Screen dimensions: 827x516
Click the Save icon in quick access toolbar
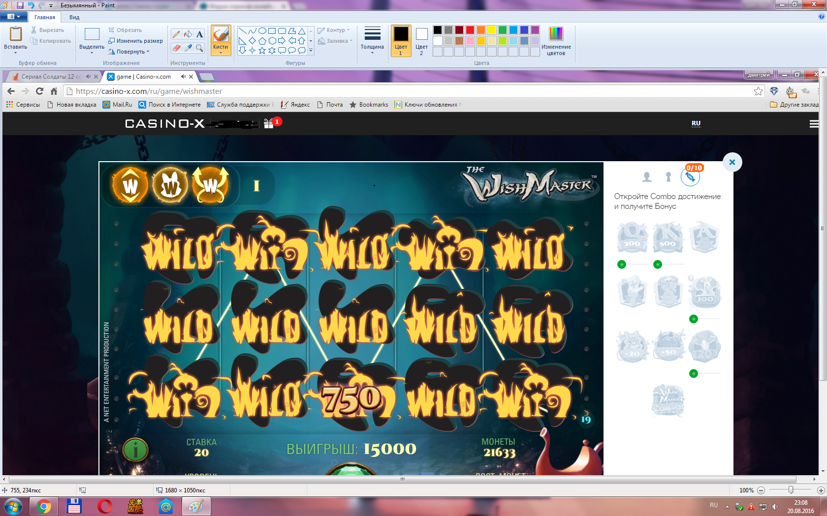(20, 5)
